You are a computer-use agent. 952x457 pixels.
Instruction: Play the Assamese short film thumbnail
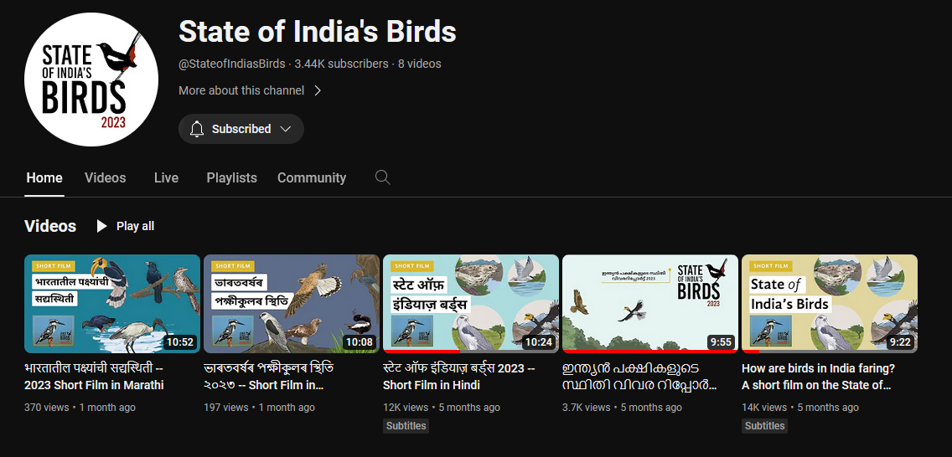click(292, 303)
